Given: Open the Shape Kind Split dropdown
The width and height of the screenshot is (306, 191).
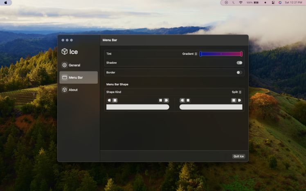Looking at the screenshot, I should [x=237, y=92].
